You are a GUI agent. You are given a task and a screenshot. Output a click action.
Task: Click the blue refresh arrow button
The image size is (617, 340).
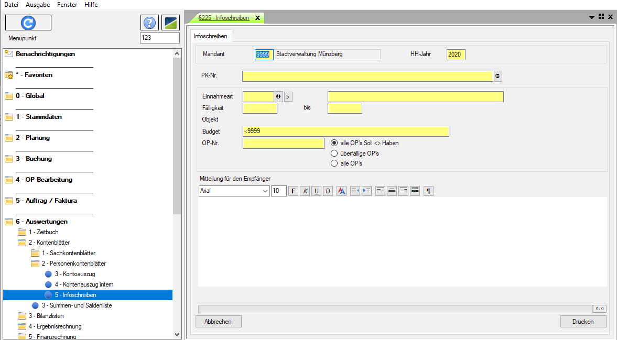28,23
